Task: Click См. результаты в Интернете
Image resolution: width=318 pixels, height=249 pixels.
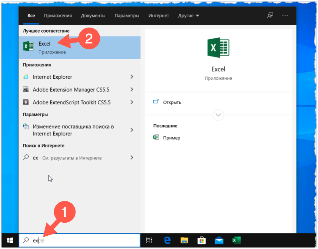Action: pos(72,158)
